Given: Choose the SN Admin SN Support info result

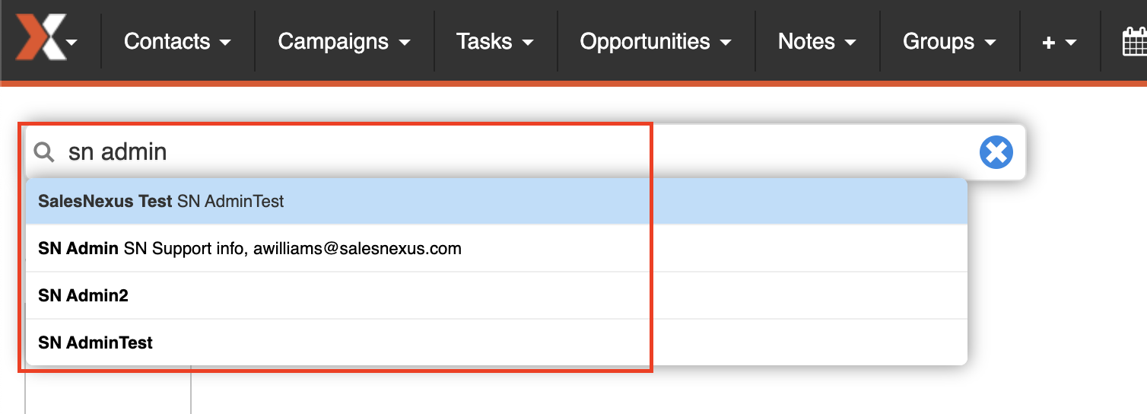Looking at the screenshot, I should tap(497, 249).
